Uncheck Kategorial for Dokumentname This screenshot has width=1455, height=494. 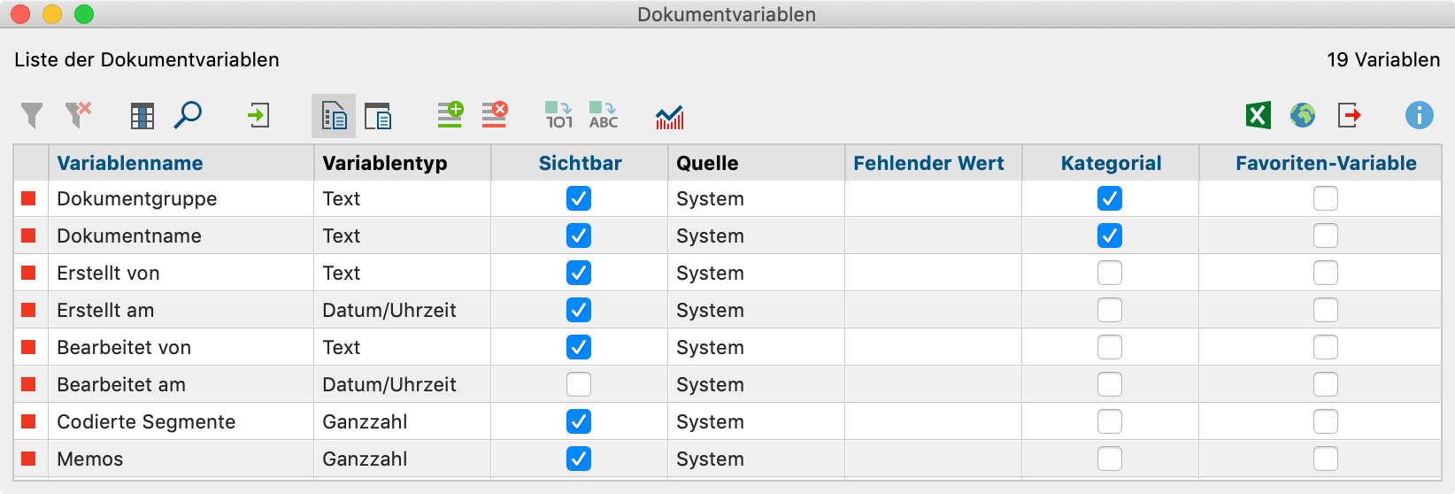1110,235
